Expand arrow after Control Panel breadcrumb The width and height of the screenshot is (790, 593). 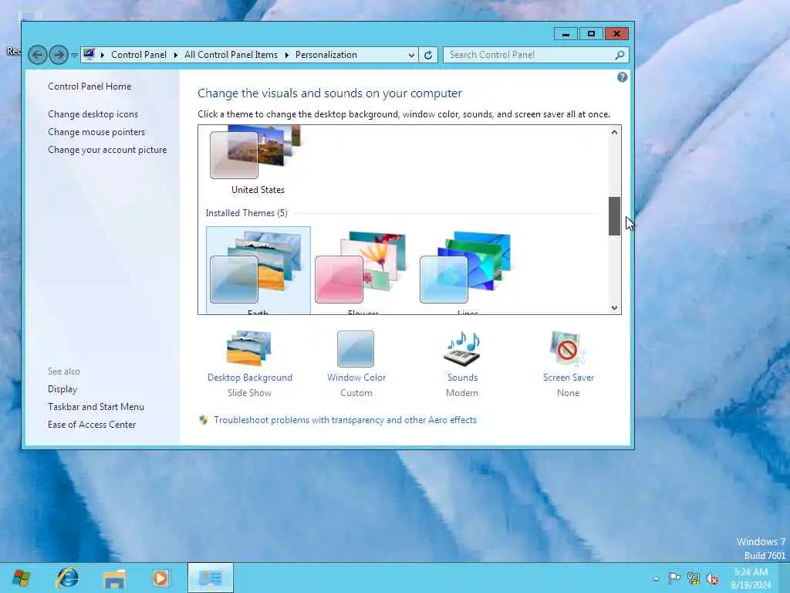coord(176,55)
